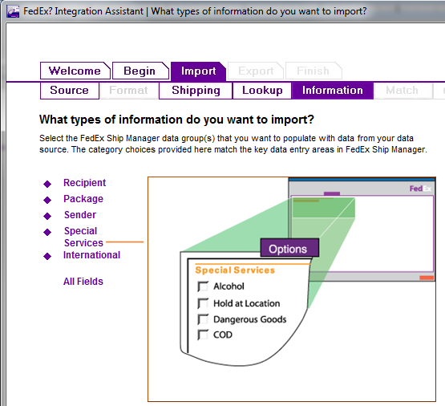The height and width of the screenshot is (406, 445).
Task: Click the greyed Match sub-tab
Action: click(403, 91)
